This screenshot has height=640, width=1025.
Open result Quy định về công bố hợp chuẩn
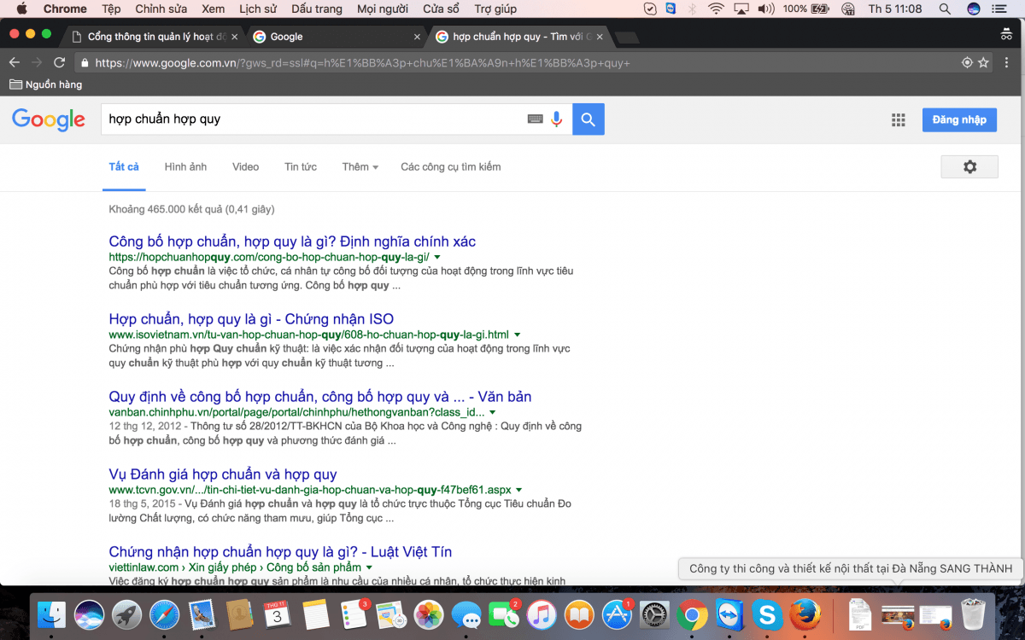(x=320, y=397)
